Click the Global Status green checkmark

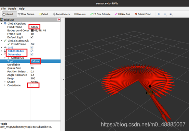[5, 41]
